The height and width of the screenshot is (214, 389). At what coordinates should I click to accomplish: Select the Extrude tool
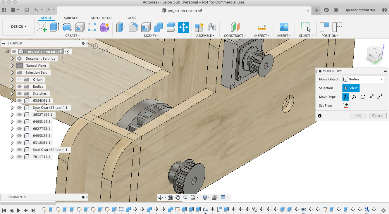coord(55,27)
